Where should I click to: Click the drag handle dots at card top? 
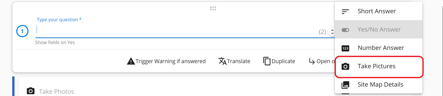tap(213, 8)
